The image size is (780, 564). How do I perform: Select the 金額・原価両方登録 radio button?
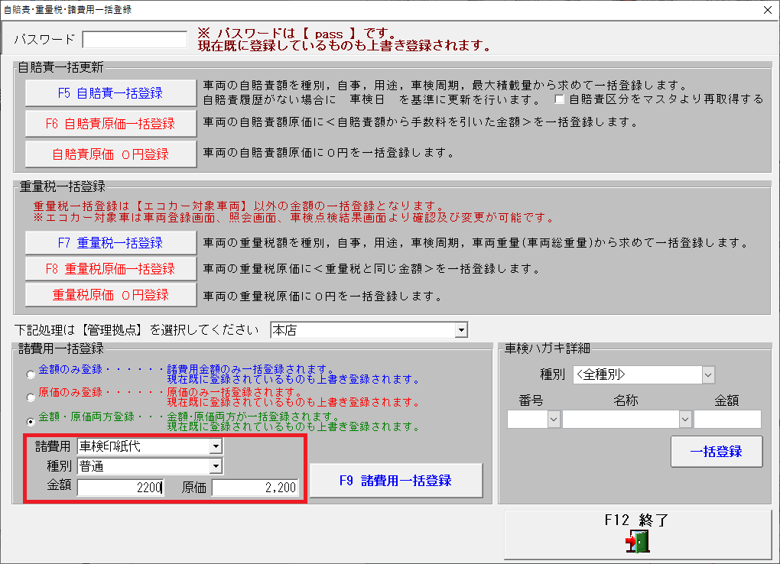(x=31, y=421)
